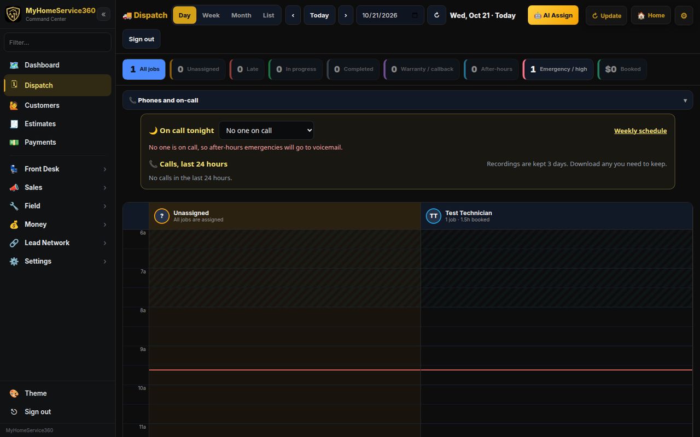Open the Weekly schedule link

coord(640,131)
